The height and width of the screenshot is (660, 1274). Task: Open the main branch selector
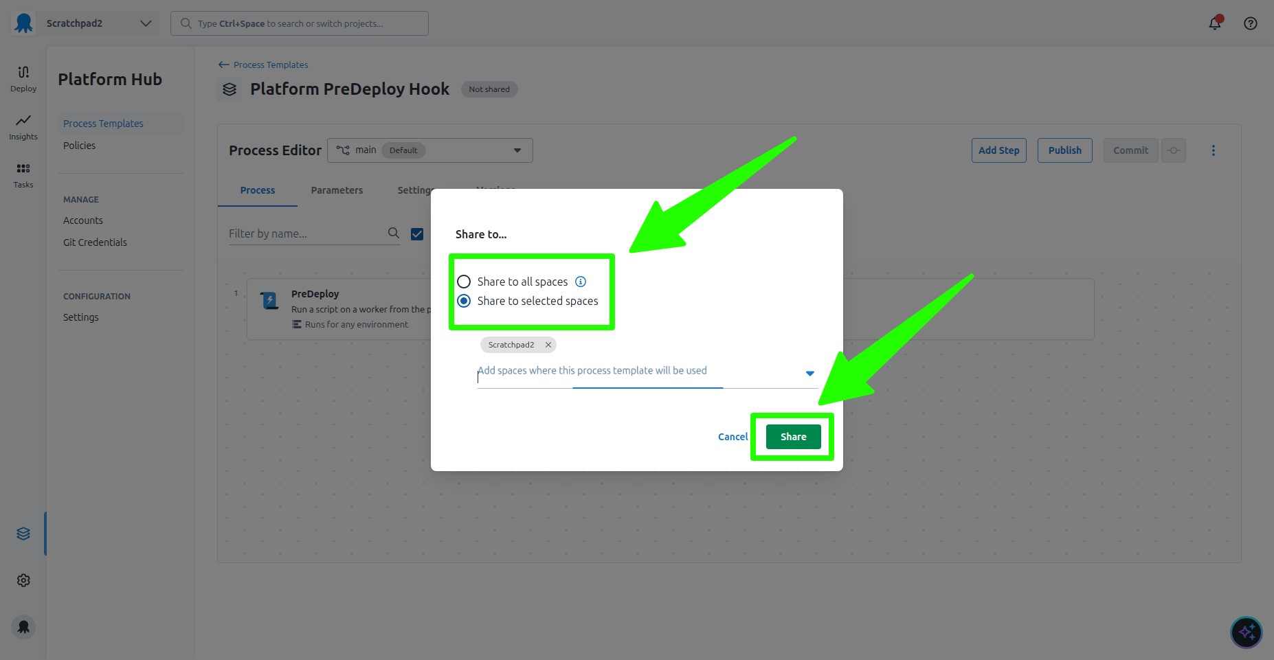(429, 150)
